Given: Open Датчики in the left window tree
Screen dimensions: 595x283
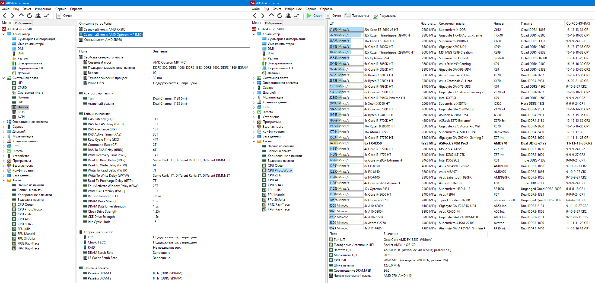Looking at the screenshot, I should (24, 73).
